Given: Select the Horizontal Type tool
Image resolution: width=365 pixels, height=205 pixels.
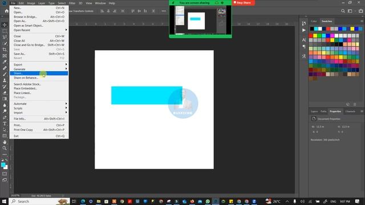Looking at the screenshot, I should click(5, 124).
